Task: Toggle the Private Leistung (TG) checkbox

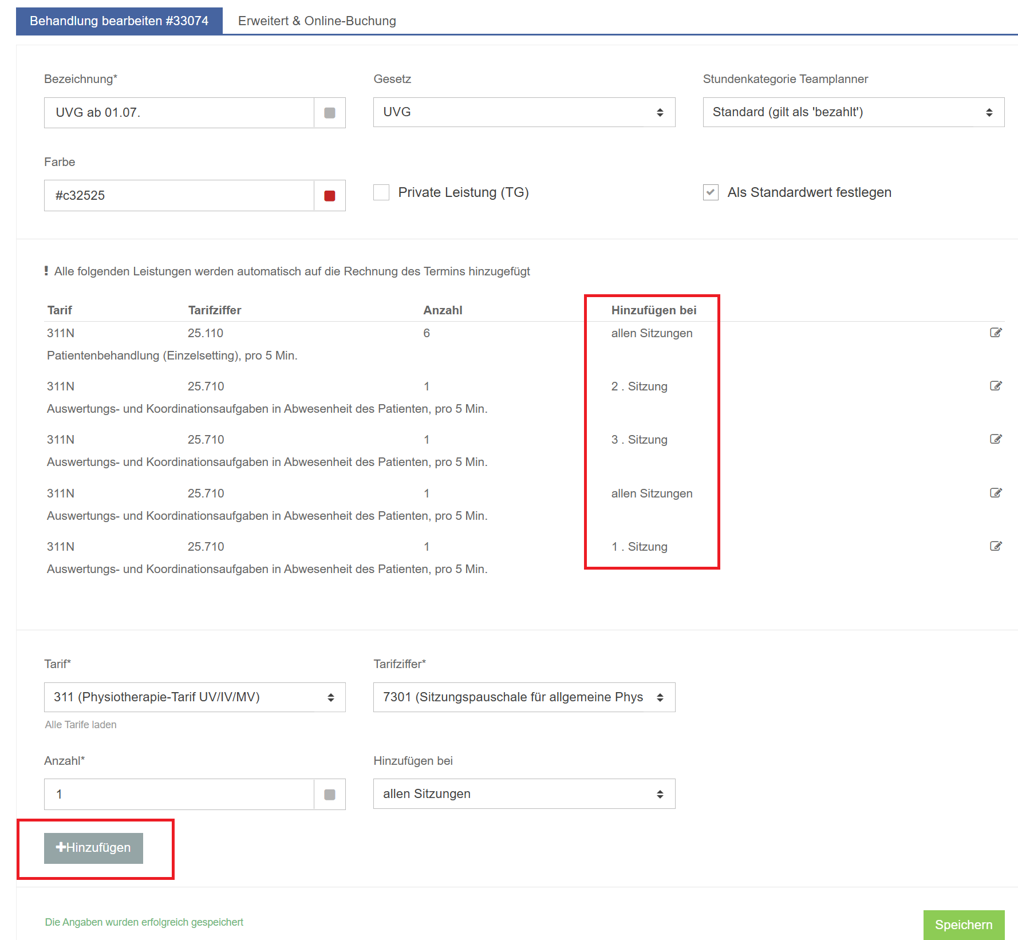Action: point(381,192)
